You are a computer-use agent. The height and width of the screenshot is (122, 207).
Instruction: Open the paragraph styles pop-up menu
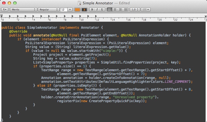(x=5, y=9)
